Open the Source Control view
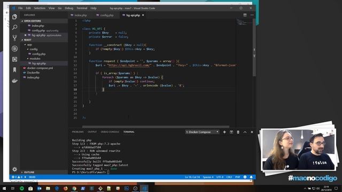This screenshot has height=192, width=342. 14,38
